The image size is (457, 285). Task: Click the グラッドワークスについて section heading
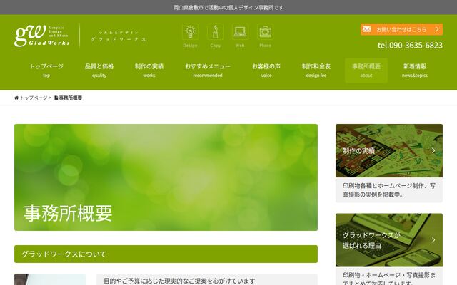pyautogui.click(x=166, y=254)
